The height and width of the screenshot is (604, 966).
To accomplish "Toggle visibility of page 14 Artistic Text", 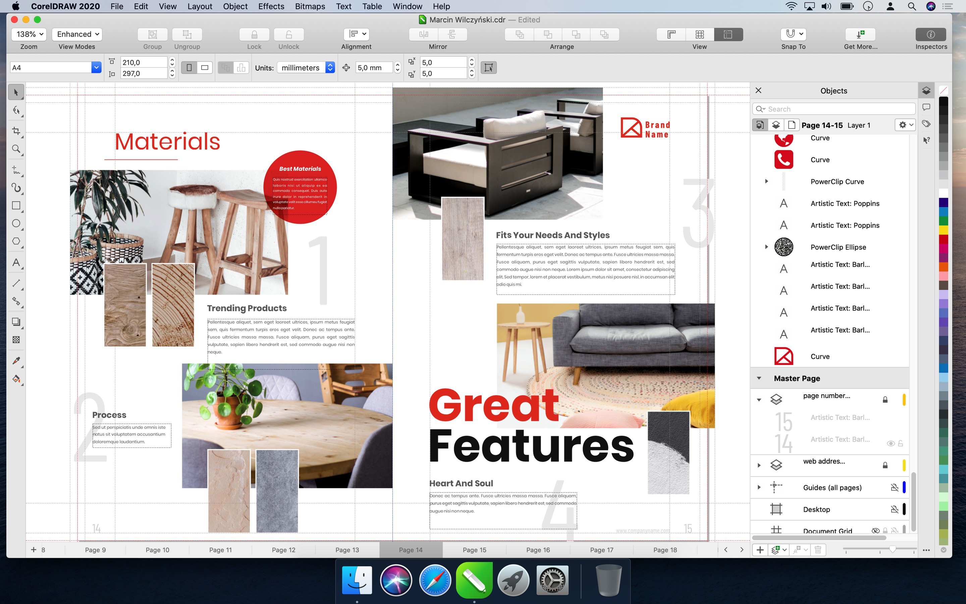I will click(890, 443).
